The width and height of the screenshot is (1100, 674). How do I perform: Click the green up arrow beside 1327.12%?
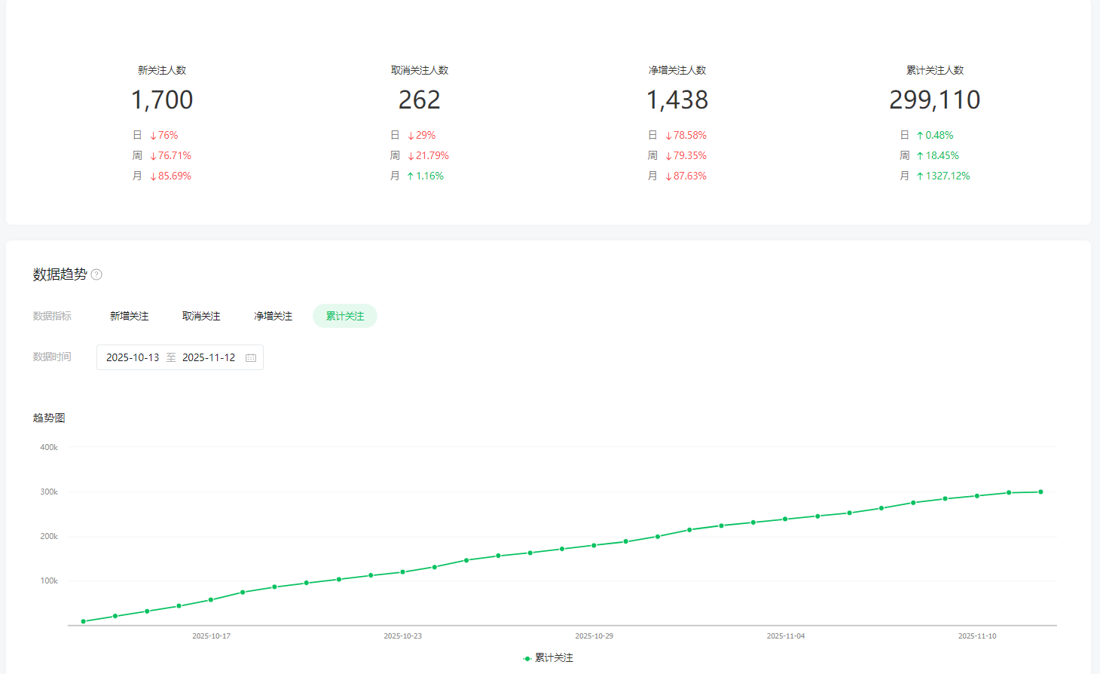tap(919, 176)
